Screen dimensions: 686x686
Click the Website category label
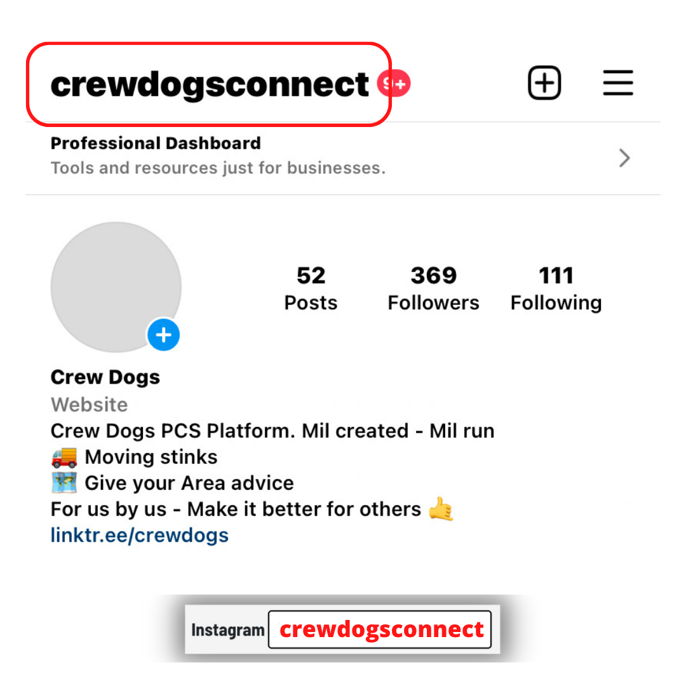click(x=90, y=404)
